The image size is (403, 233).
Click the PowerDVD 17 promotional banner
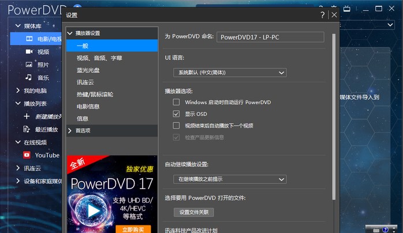(x=112, y=194)
